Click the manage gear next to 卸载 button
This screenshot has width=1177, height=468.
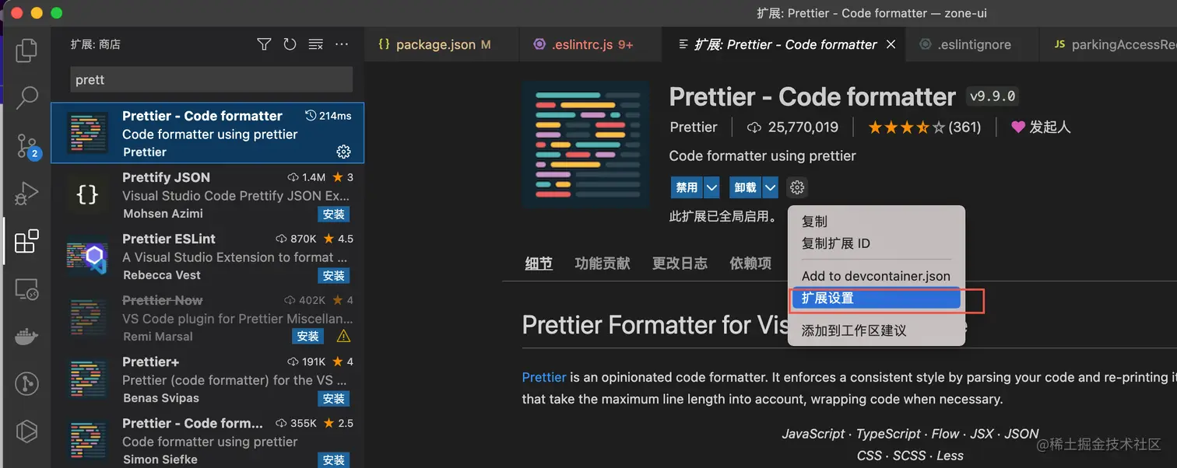tap(797, 187)
